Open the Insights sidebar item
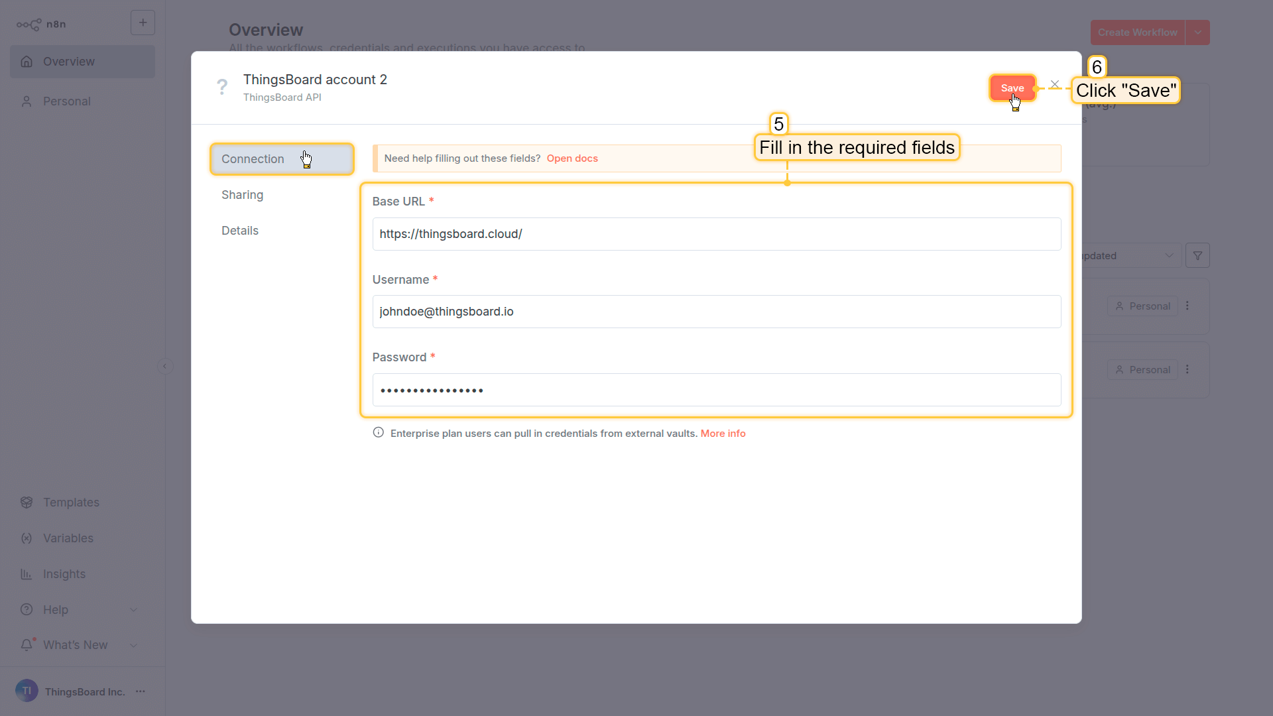The image size is (1273, 716). click(64, 574)
